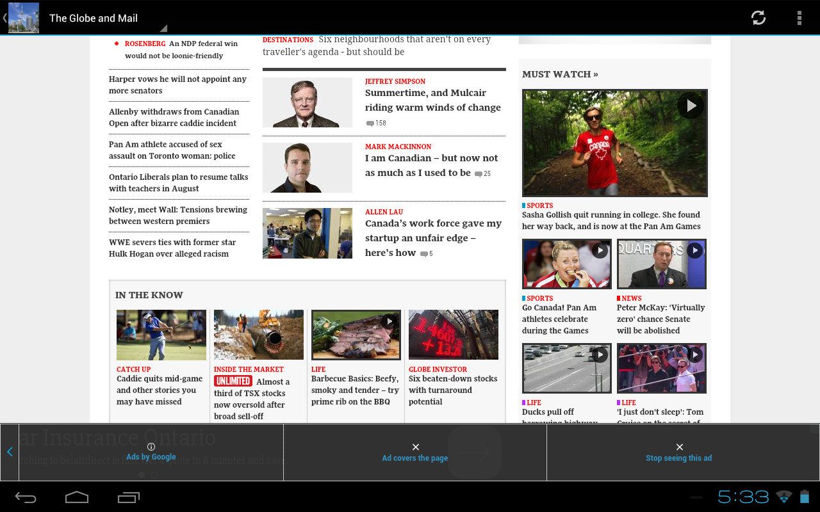This screenshot has height=512, width=820.
Task: Open the golfer thumbnail under Catch Up
Action: pos(161,335)
